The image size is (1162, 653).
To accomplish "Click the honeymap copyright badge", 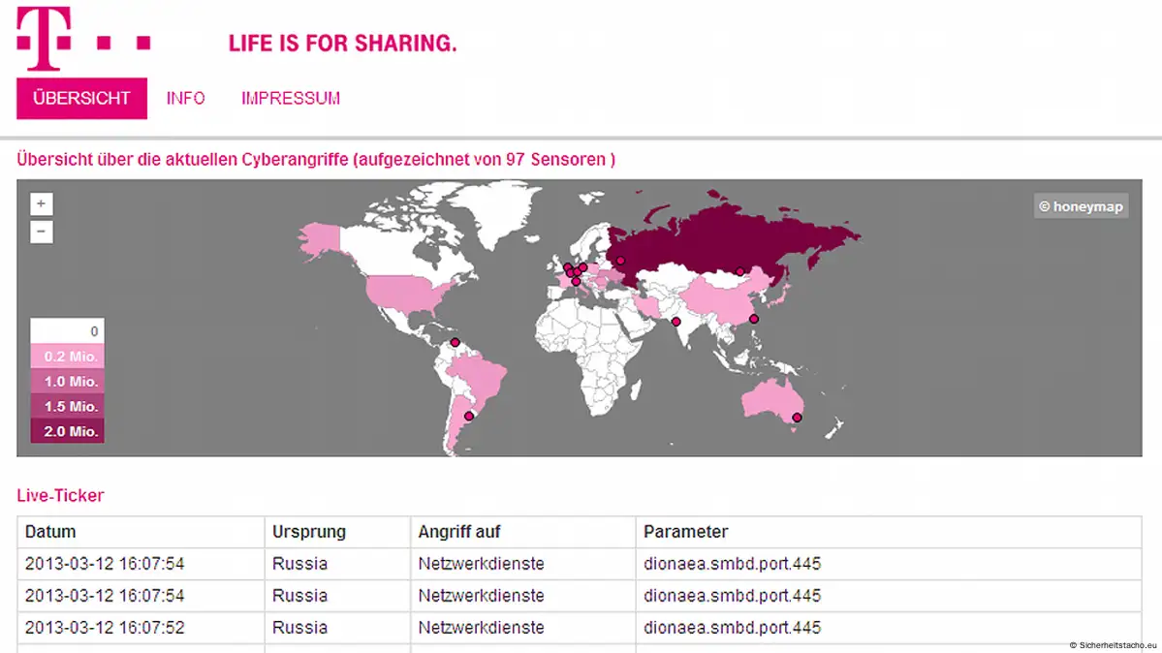I will point(1082,206).
